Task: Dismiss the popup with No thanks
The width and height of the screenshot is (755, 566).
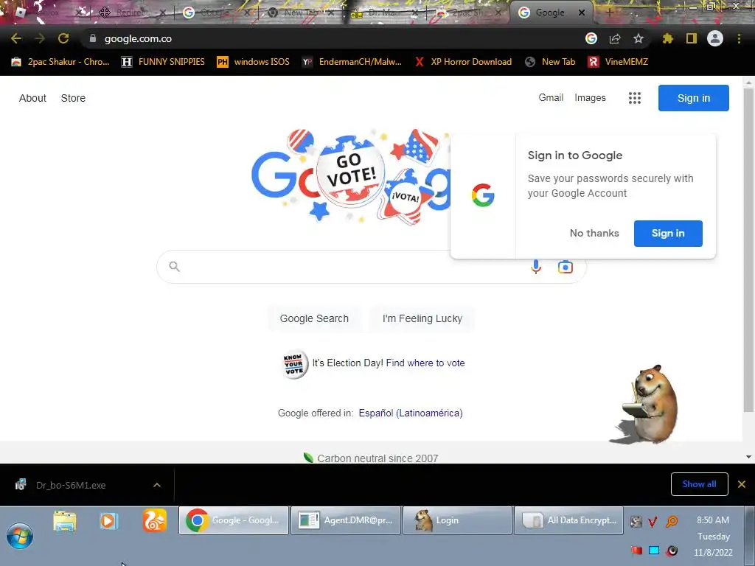Action: coord(594,234)
